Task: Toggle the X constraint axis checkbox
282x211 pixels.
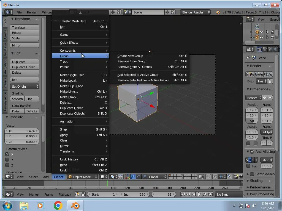Action: pos(7,154)
